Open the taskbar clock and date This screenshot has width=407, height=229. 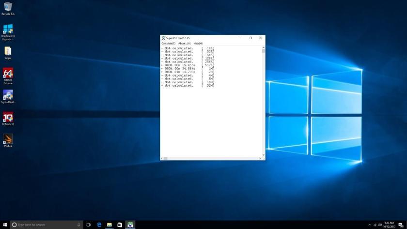(389, 225)
